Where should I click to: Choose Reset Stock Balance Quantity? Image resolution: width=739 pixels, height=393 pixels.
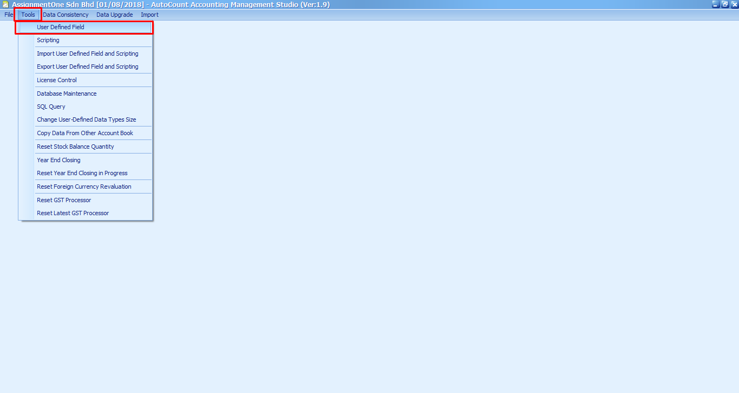tap(86, 146)
